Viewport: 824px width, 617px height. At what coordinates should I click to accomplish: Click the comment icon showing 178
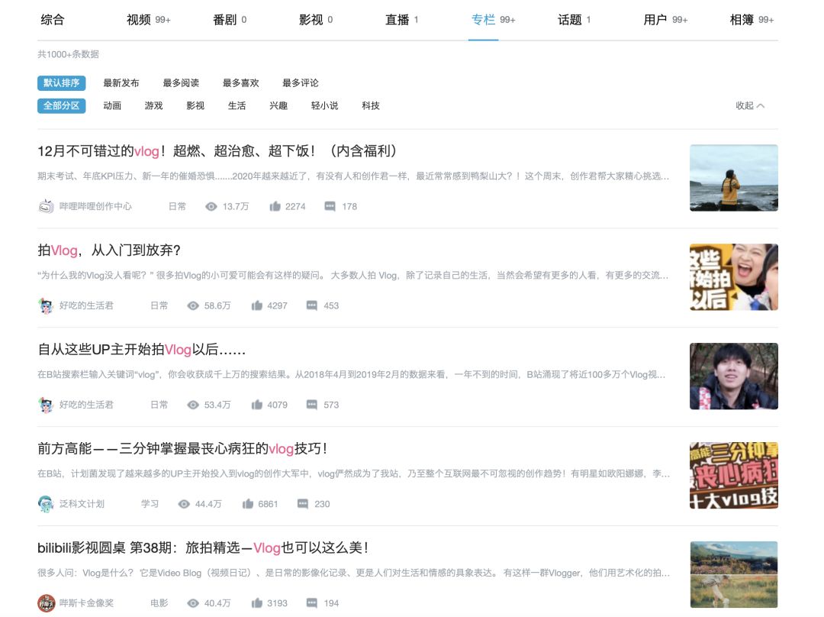330,207
